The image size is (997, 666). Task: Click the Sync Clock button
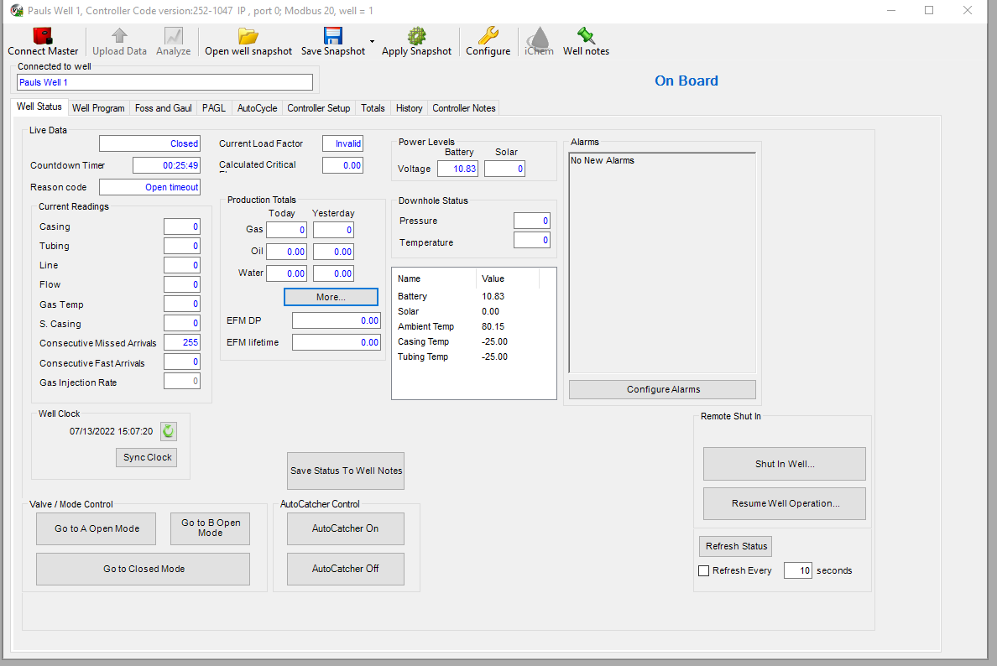(147, 457)
